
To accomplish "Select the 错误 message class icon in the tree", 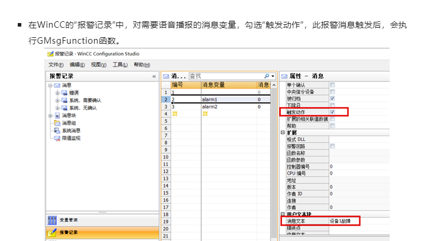I will (65, 93).
